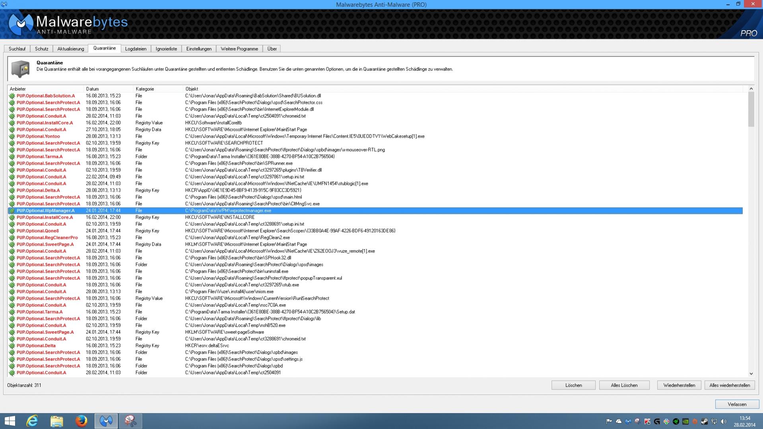Select the PUP.Optional.Delta esrv.deltaESrvc entry
Image resolution: width=763 pixels, height=429 pixels.
tap(375, 346)
